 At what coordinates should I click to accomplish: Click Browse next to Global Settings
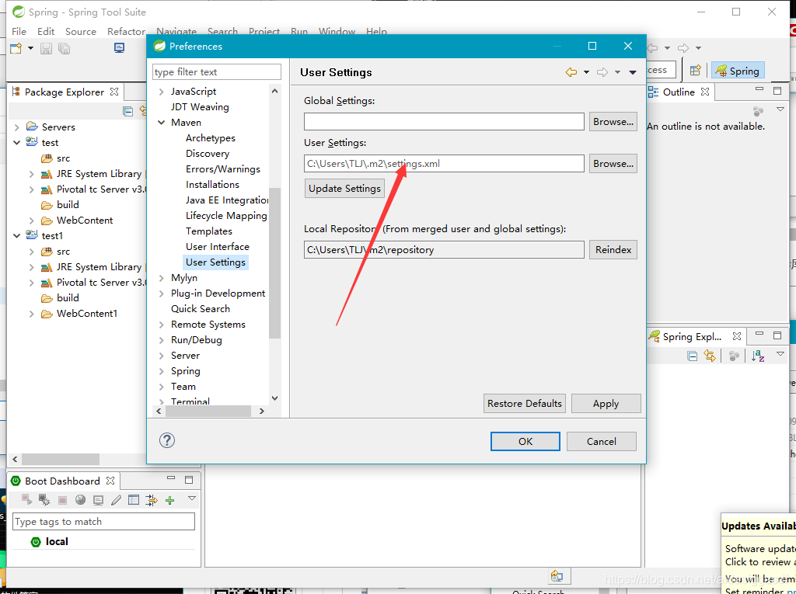tap(613, 122)
